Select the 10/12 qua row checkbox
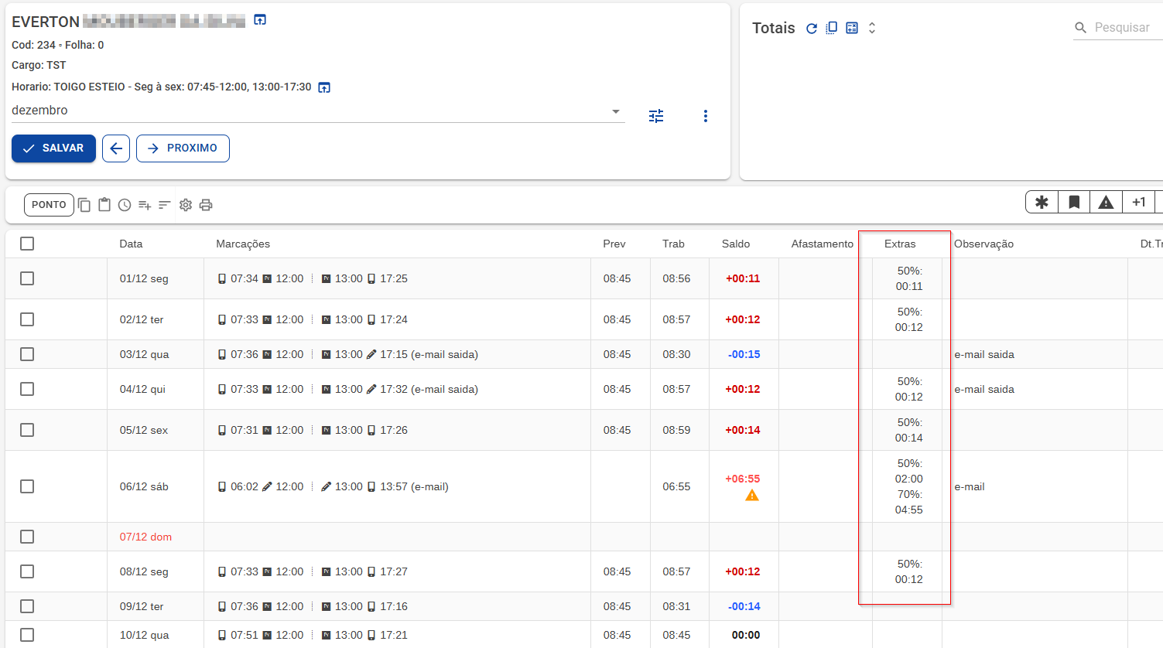 pos(27,635)
